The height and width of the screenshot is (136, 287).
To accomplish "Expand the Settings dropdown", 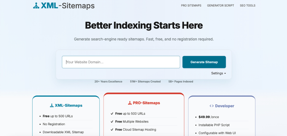I will coord(218,73).
